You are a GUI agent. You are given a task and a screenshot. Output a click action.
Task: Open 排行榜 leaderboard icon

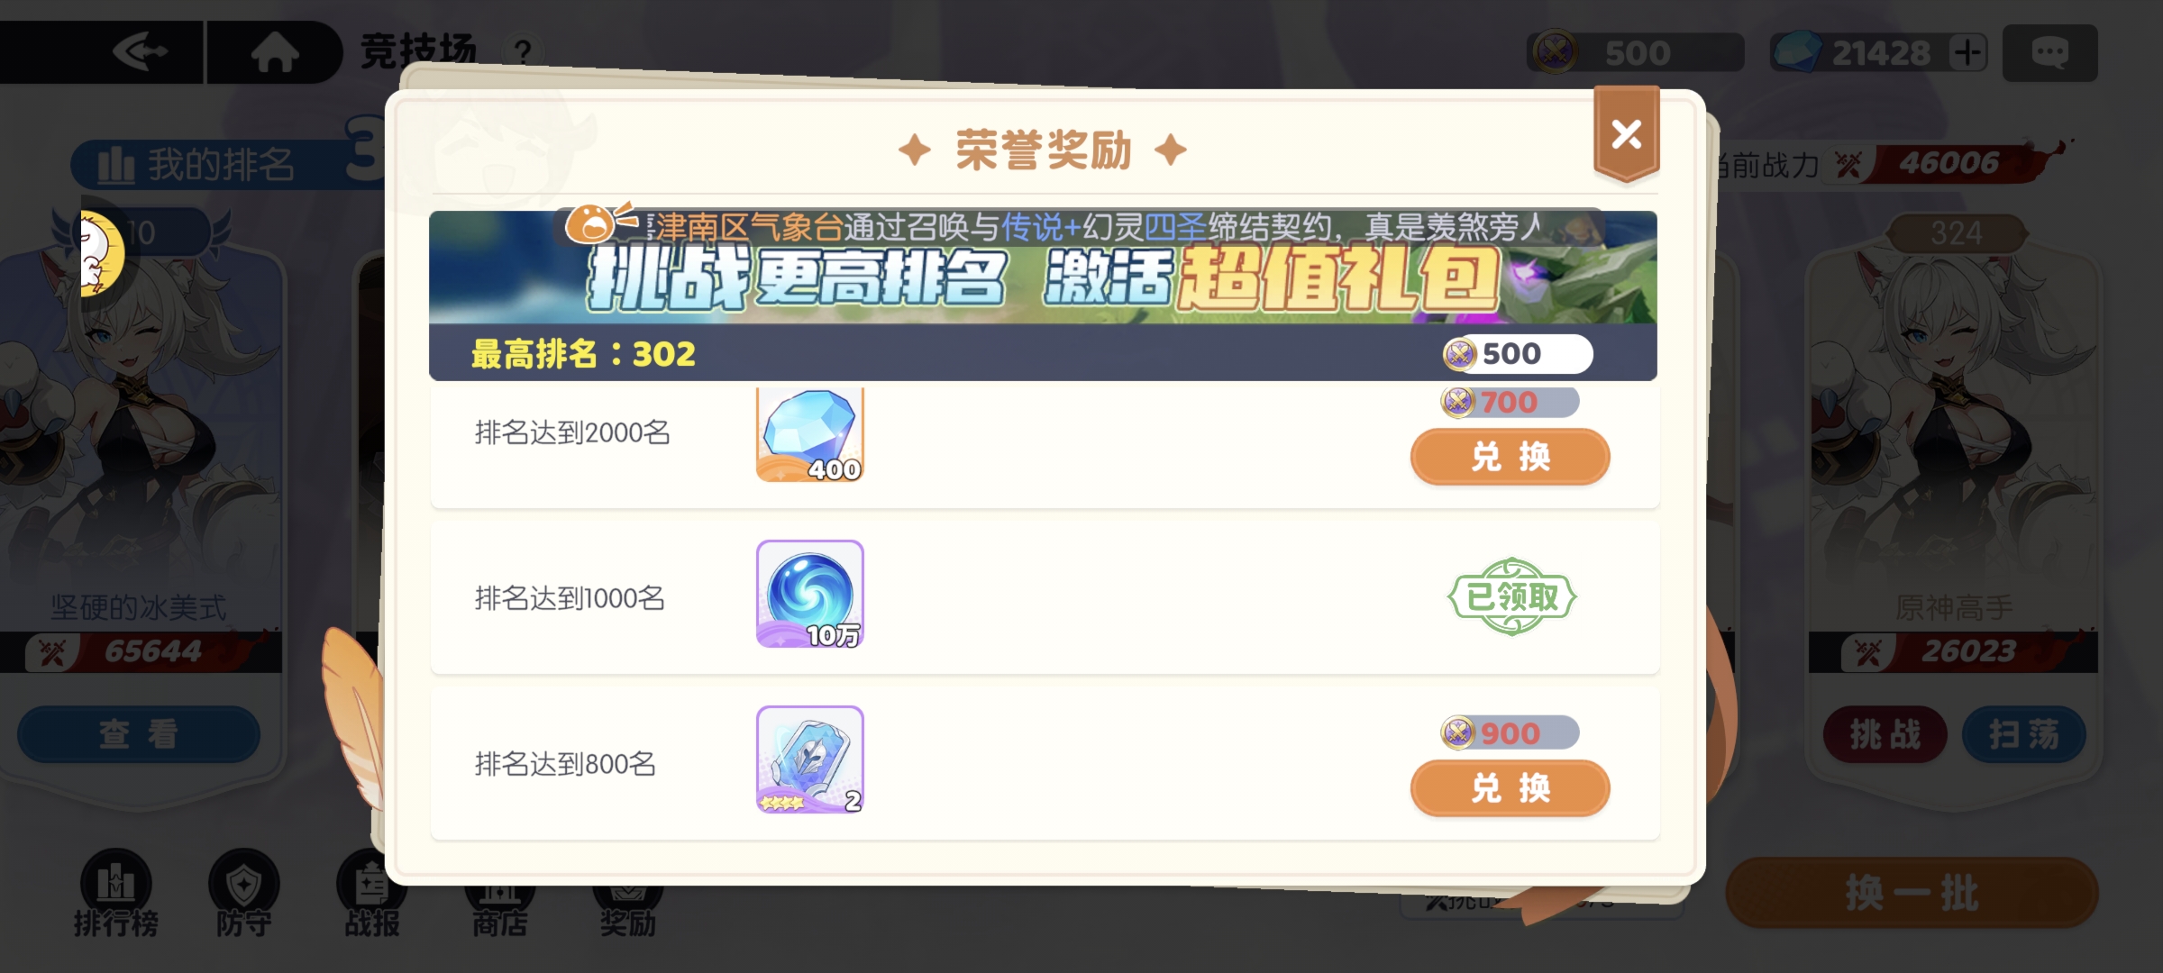(x=116, y=892)
